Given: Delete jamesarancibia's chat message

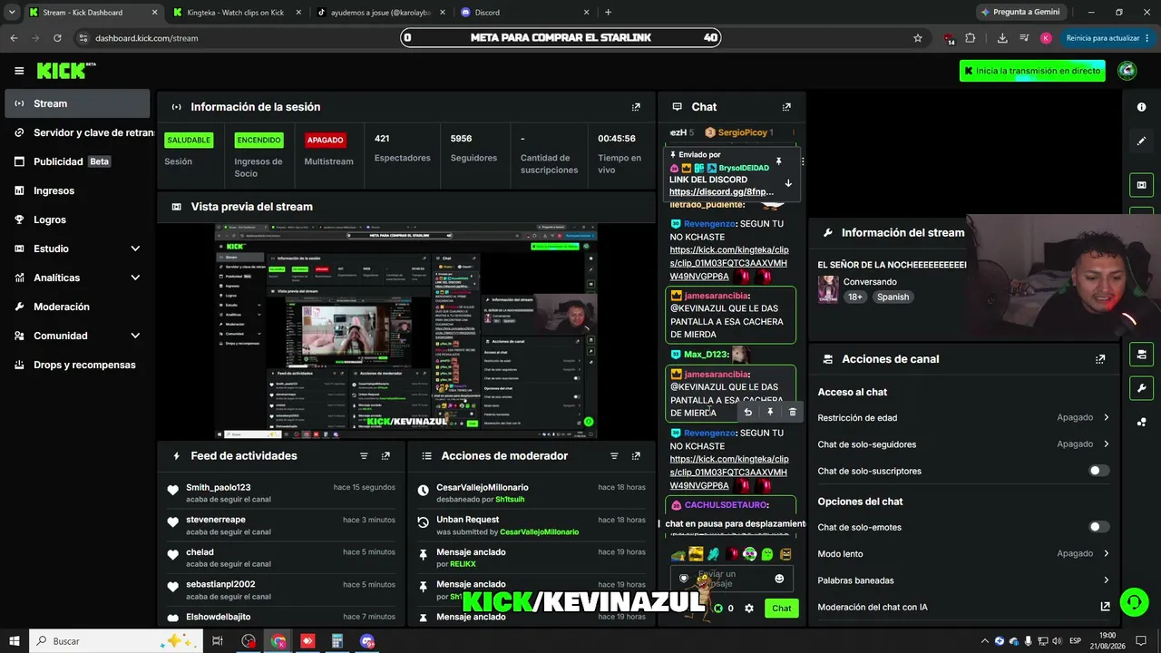Looking at the screenshot, I should pyautogui.click(x=792, y=412).
